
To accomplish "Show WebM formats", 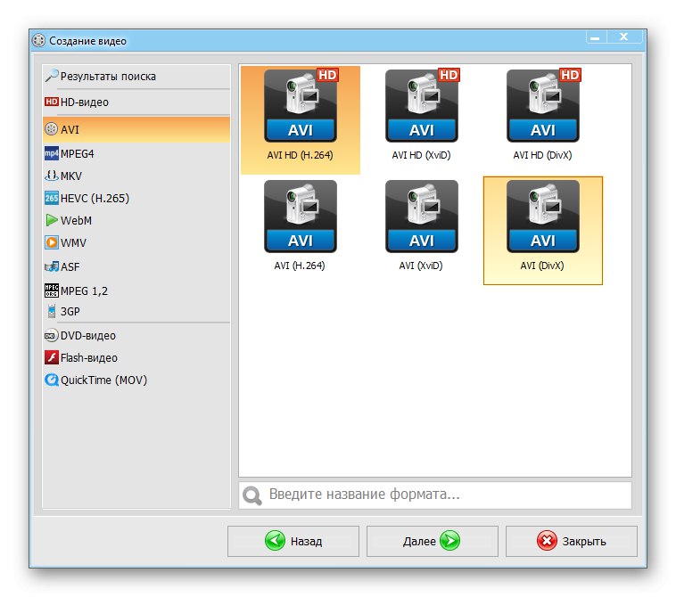I will [136, 221].
